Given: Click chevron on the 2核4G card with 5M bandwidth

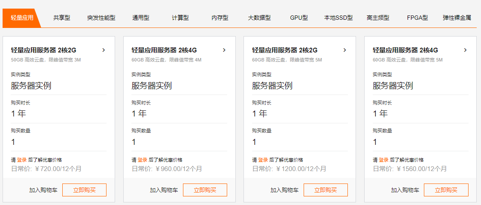Looking at the screenshot, I should click(466, 50).
